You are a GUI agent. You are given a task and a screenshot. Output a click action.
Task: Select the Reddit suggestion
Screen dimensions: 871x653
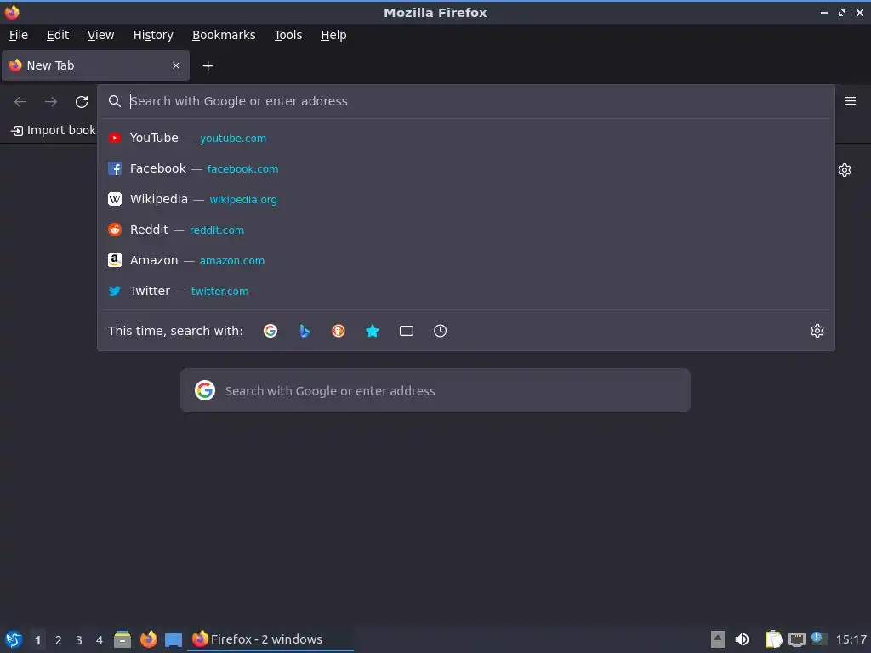pos(466,230)
